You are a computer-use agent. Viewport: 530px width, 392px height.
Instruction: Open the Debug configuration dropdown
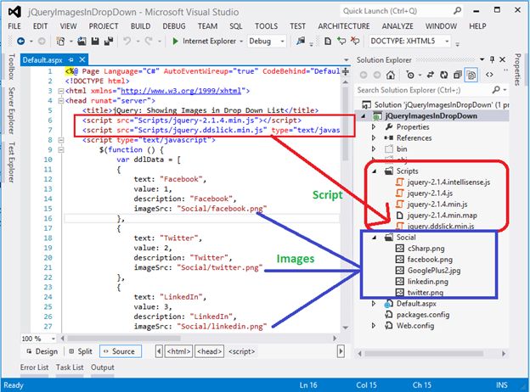coord(282,42)
